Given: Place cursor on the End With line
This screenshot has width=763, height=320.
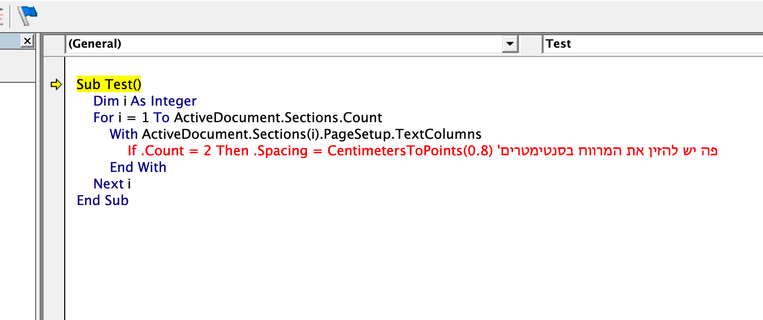Looking at the screenshot, I should point(138,167).
